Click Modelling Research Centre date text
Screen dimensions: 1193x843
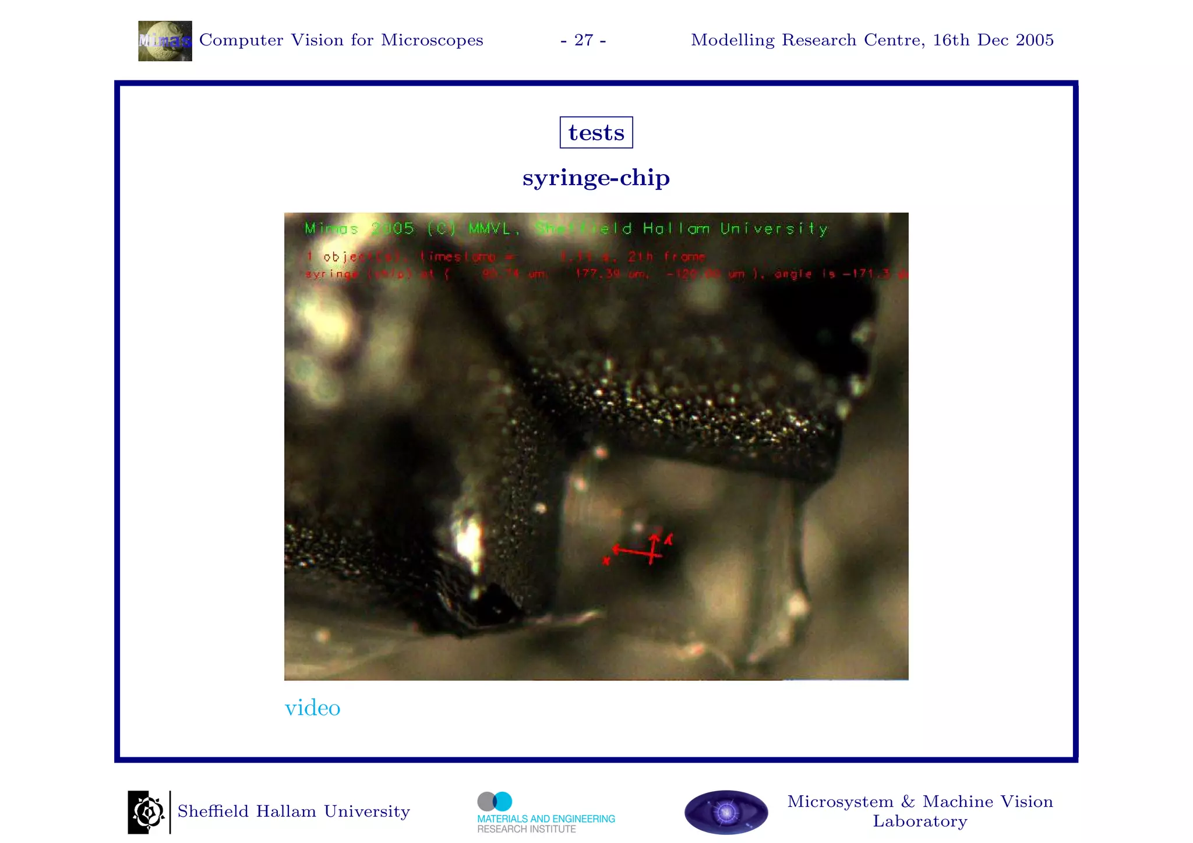click(x=871, y=40)
